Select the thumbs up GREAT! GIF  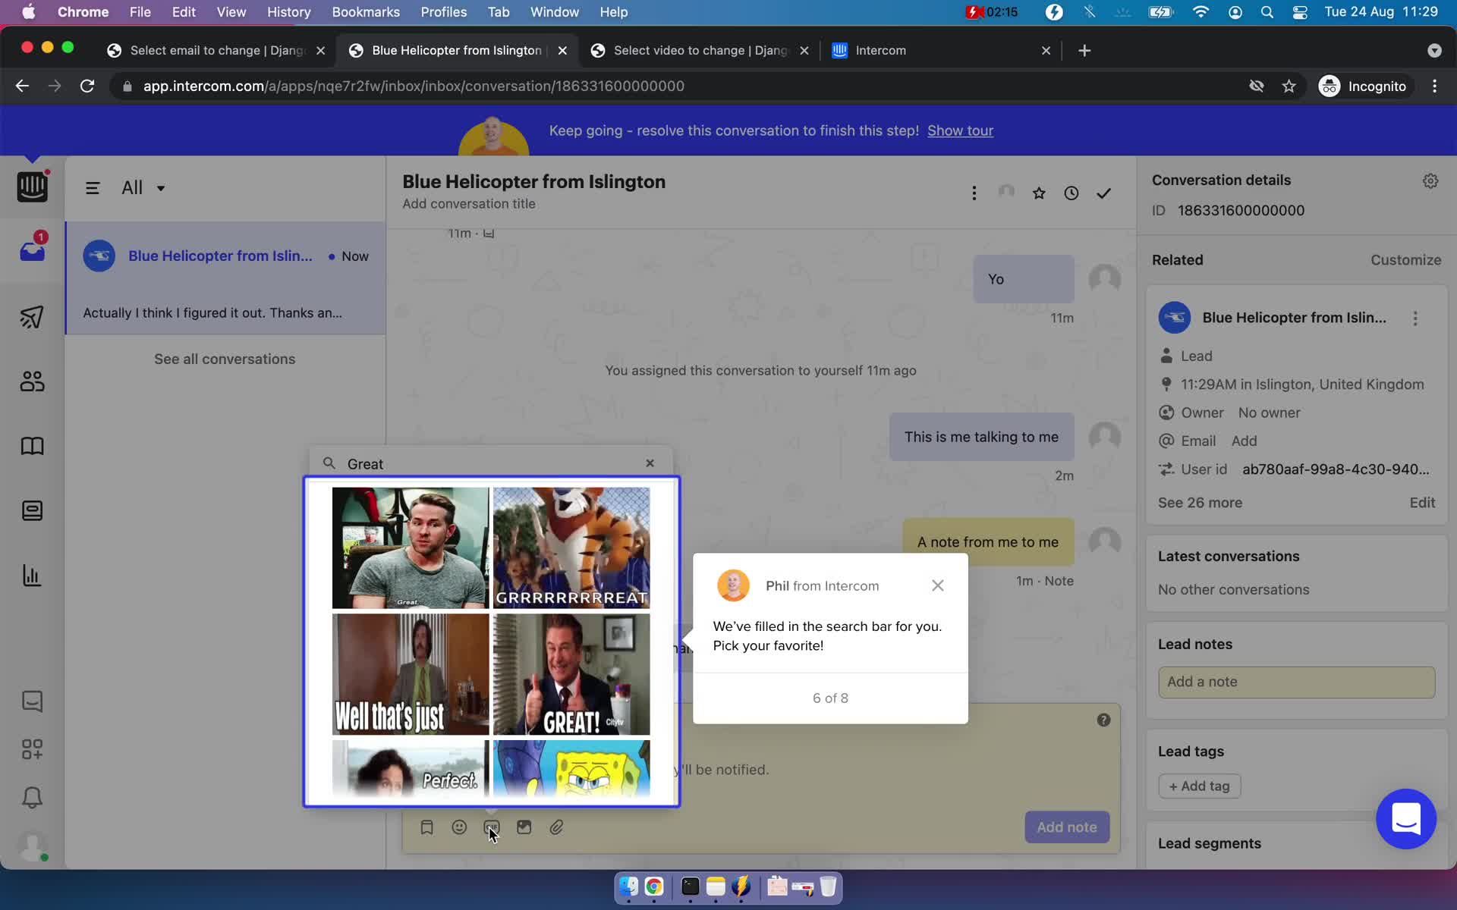pos(571,674)
